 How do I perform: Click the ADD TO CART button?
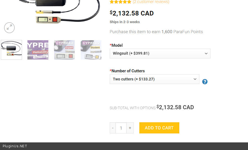click(x=159, y=128)
